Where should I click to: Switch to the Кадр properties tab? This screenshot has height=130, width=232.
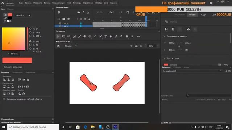[203, 14]
